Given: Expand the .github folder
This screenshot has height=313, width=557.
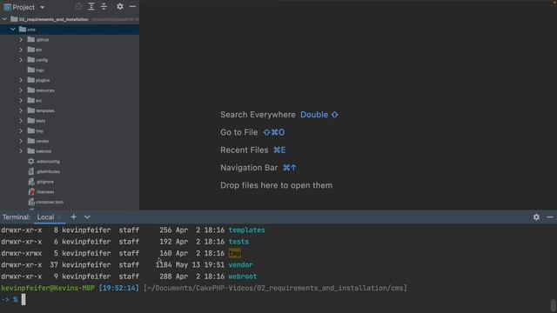Looking at the screenshot, I should tap(21, 39).
